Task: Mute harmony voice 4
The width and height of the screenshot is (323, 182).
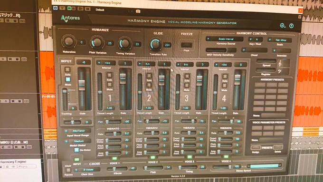Action: [225, 86]
